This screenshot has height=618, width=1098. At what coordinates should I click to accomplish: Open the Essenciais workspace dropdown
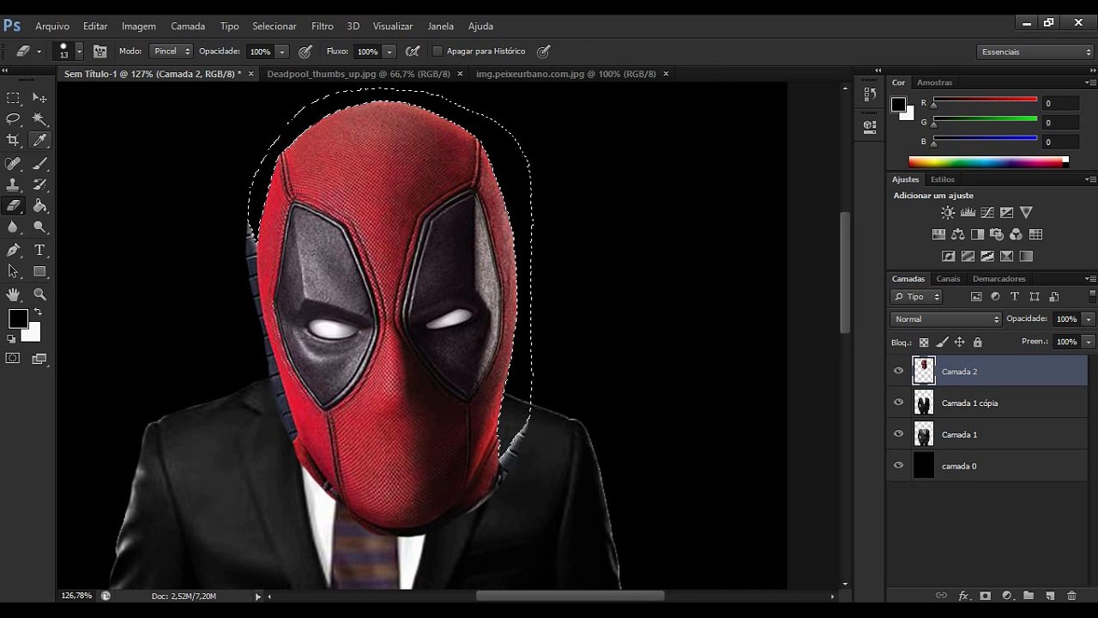pyautogui.click(x=1036, y=51)
